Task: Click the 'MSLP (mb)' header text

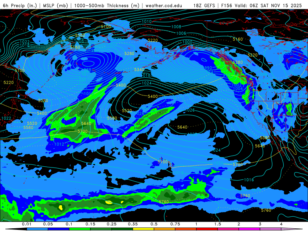Action: pyautogui.click(x=55, y=5)
